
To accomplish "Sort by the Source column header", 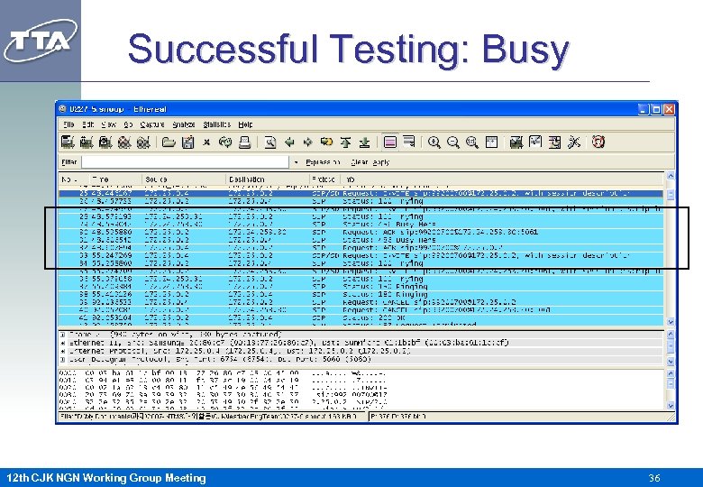I will coord(184,179).
